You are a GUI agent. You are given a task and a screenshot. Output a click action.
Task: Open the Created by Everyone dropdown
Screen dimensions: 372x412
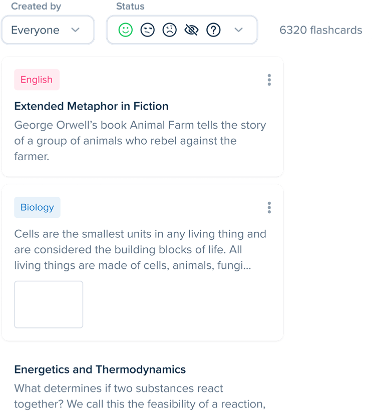(x=48, y=30)
